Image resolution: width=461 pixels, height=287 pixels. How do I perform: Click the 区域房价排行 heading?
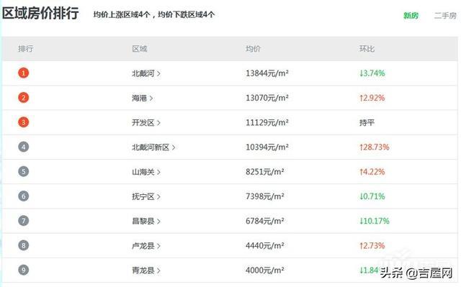(40, 14)
